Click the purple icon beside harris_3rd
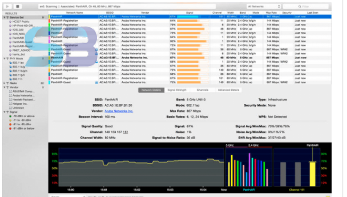The image size is (347, 197). click(x=10, y=54)
